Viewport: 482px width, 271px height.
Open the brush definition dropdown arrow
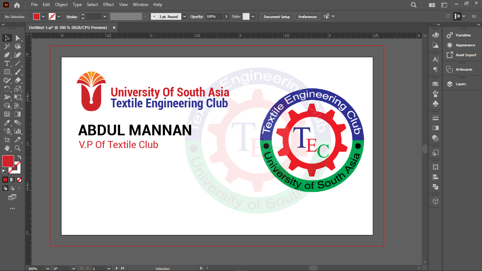pos(184,17)
